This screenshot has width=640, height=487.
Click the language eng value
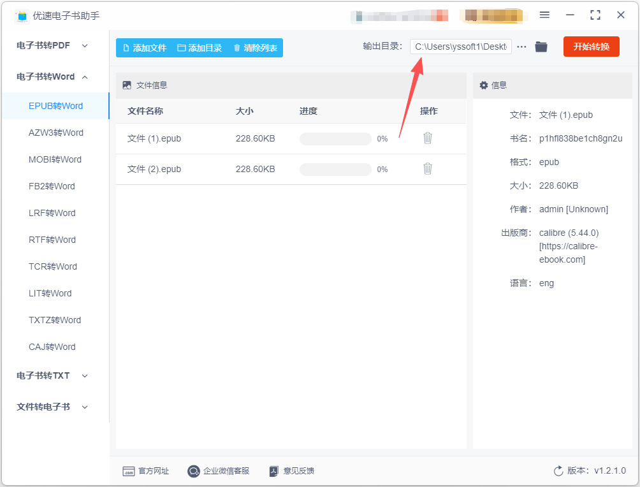[x=546, y=283]
